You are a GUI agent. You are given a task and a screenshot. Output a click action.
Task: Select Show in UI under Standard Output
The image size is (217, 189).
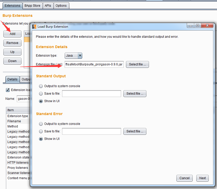click(x=41, y=101)
